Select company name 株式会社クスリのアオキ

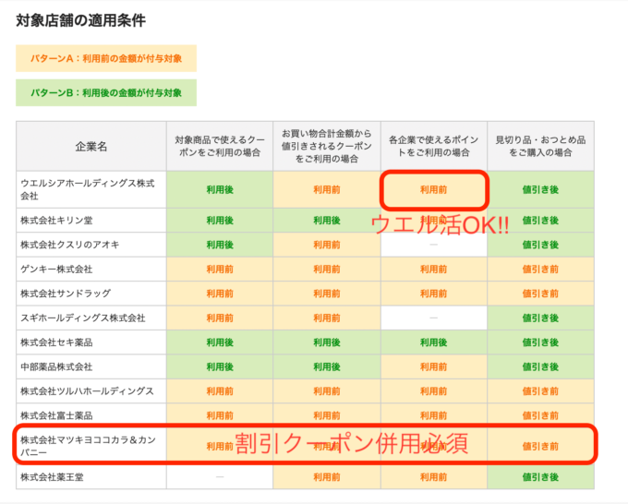(70, 245)
